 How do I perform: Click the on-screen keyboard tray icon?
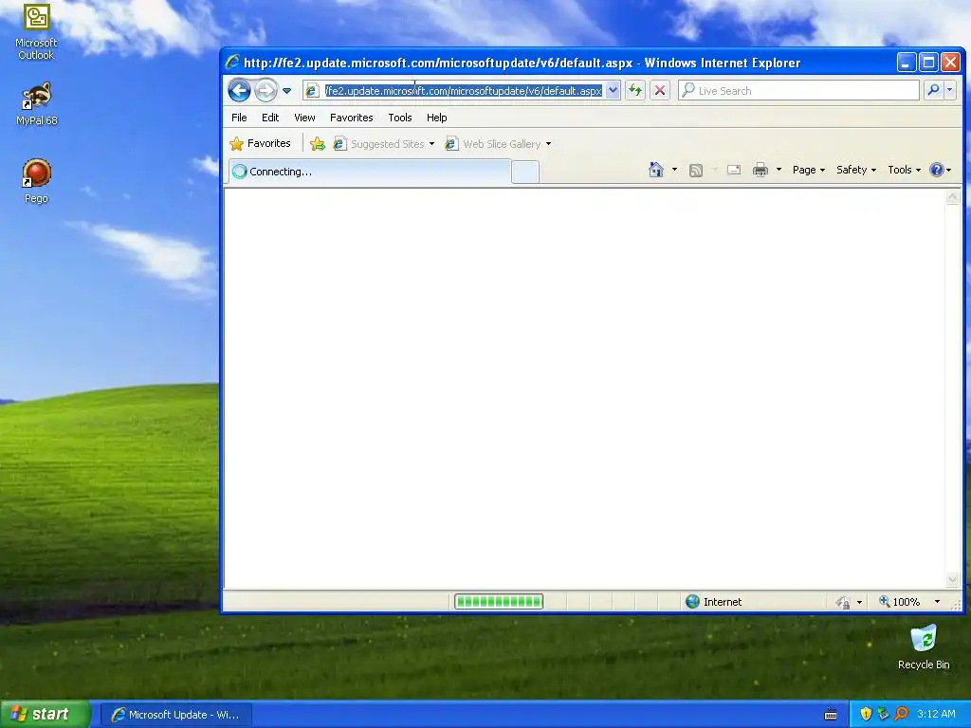coord(831,715)
